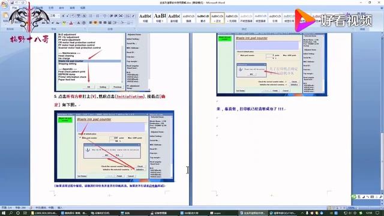Open the Phonetic Guide tool

79,16
